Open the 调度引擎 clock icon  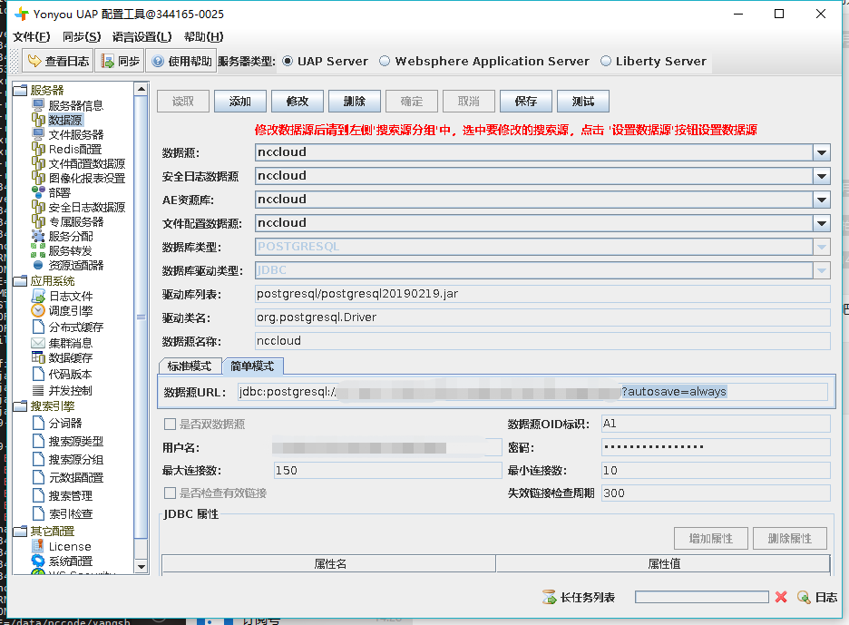(x=38, y=310)
